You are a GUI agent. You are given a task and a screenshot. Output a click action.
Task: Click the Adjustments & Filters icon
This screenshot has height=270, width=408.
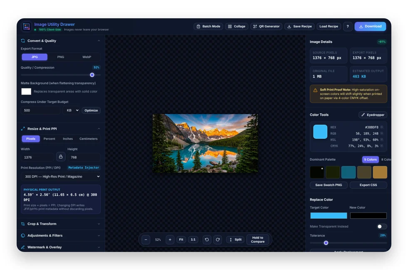pos(23,236)
